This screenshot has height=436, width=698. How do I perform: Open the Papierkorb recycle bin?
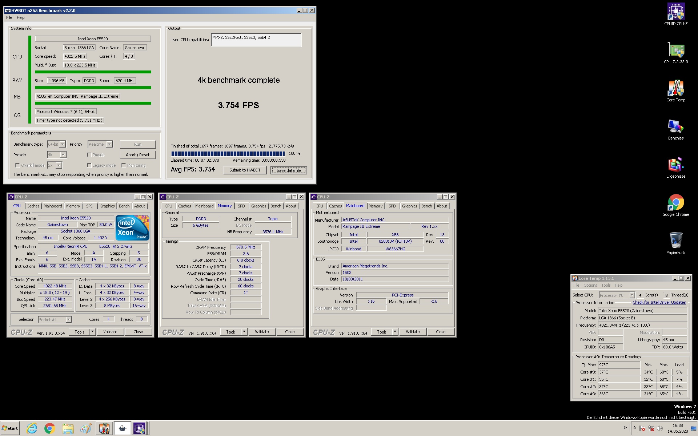pos(675,243)
